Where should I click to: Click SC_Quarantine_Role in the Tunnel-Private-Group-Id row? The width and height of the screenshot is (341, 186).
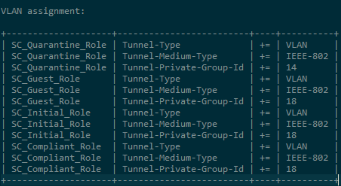pos(59,67)
